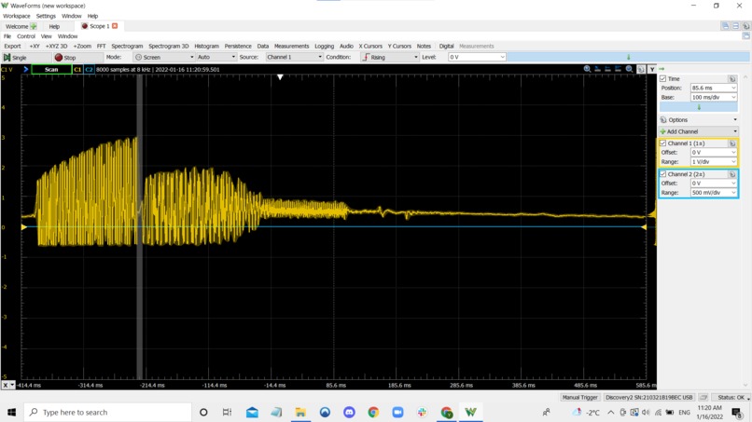
Task: Click the third cursor-layout icon above the plot
Action: click(618, 69)
